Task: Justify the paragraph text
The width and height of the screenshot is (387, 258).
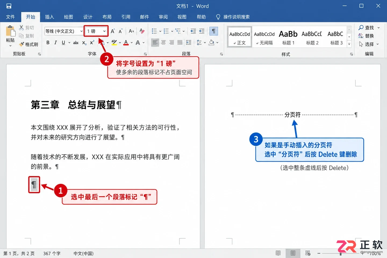Action: (x=180, y=42)
